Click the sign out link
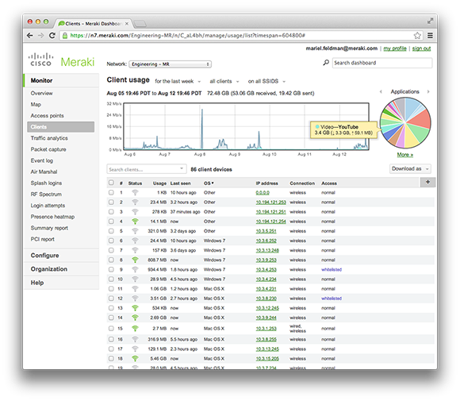The image size is (460, 401). (421, 48)
